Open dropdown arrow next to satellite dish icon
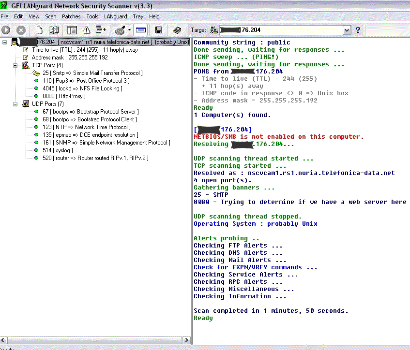Screen dimensions: 410x350 [x=129, y=30]
